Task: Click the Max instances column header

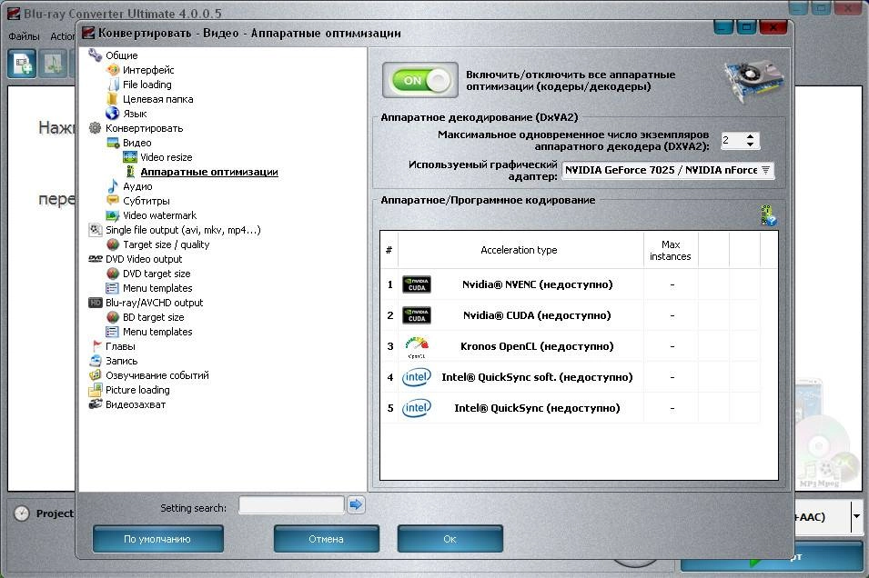Action: (x=670, y=250)
